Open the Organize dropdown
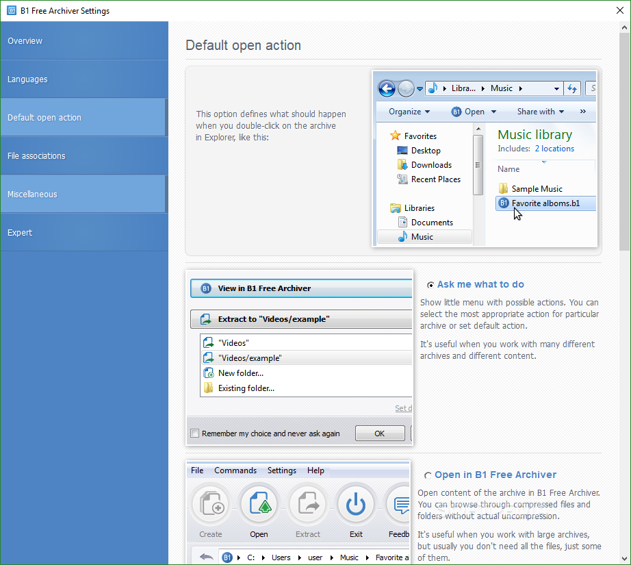Viewport: 631px width, 565px height. 409,112
